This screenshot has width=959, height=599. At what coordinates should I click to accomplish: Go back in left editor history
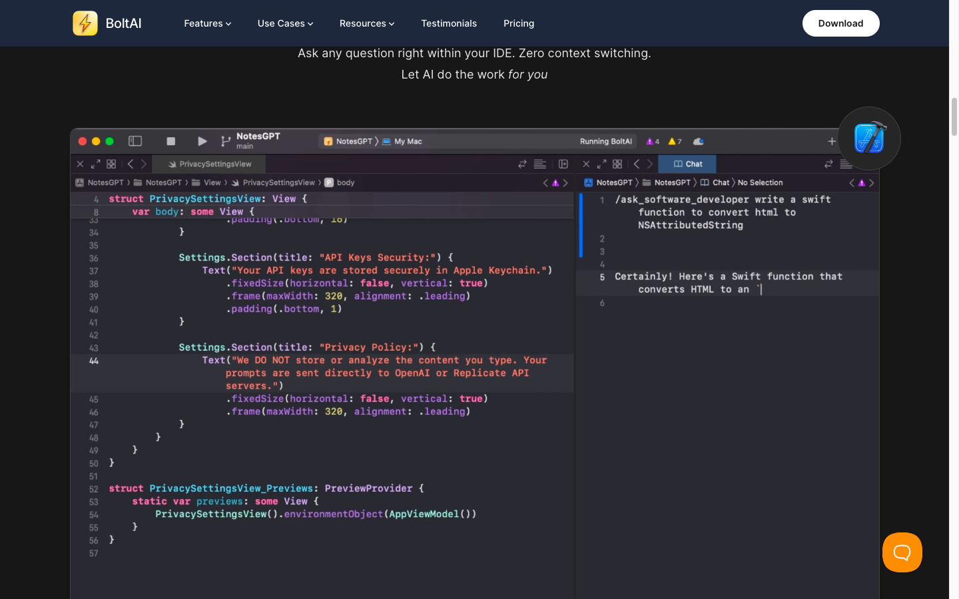pyautogui.click(x=131, y=164)
